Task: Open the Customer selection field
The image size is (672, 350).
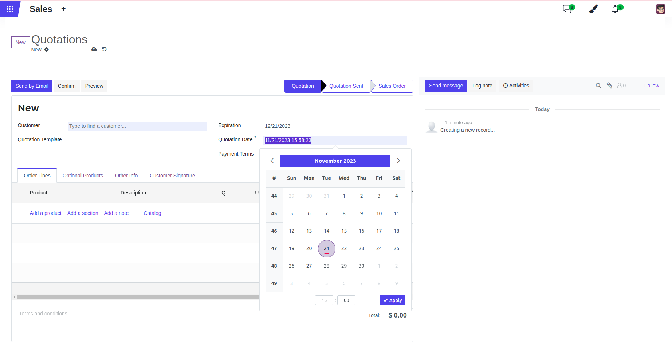Action: pyautogui.click(x=137, y=126)
